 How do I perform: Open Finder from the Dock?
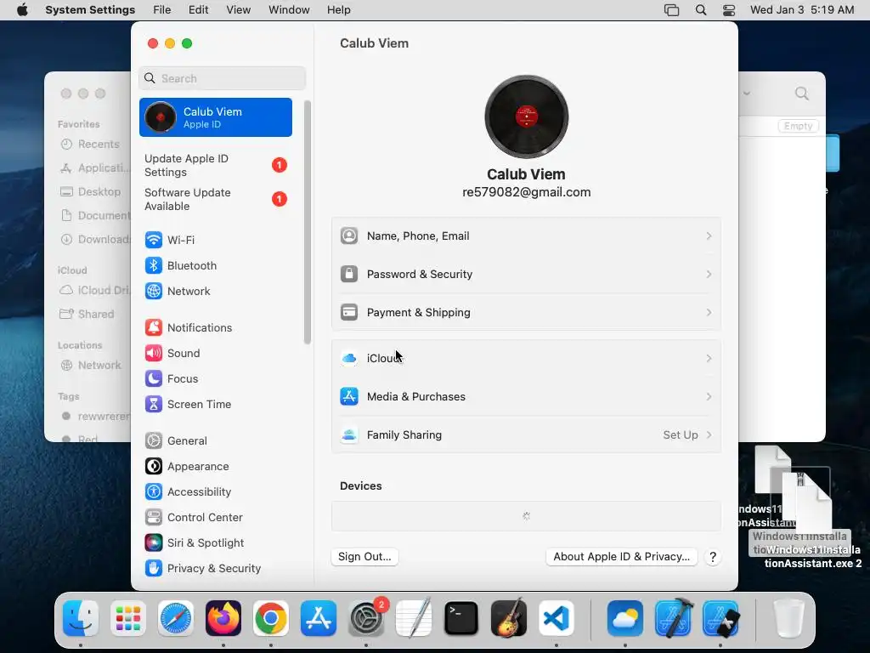(81, 619)
